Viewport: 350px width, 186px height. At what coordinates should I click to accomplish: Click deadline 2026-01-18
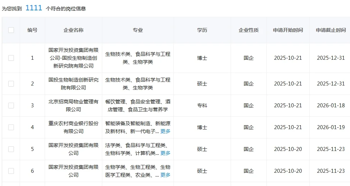pos(331,106)
